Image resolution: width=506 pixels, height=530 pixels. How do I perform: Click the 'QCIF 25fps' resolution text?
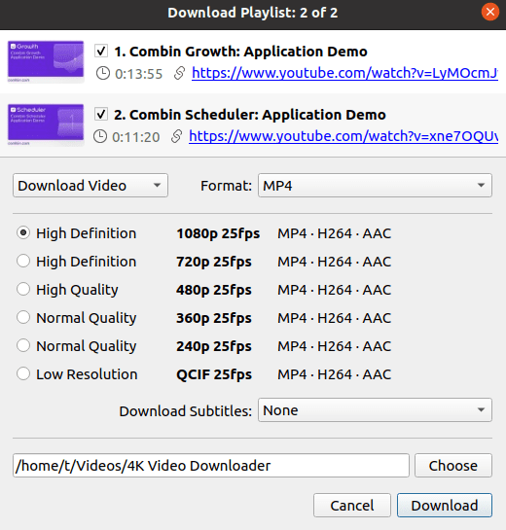pyautogui.click(x=214, y=374)
